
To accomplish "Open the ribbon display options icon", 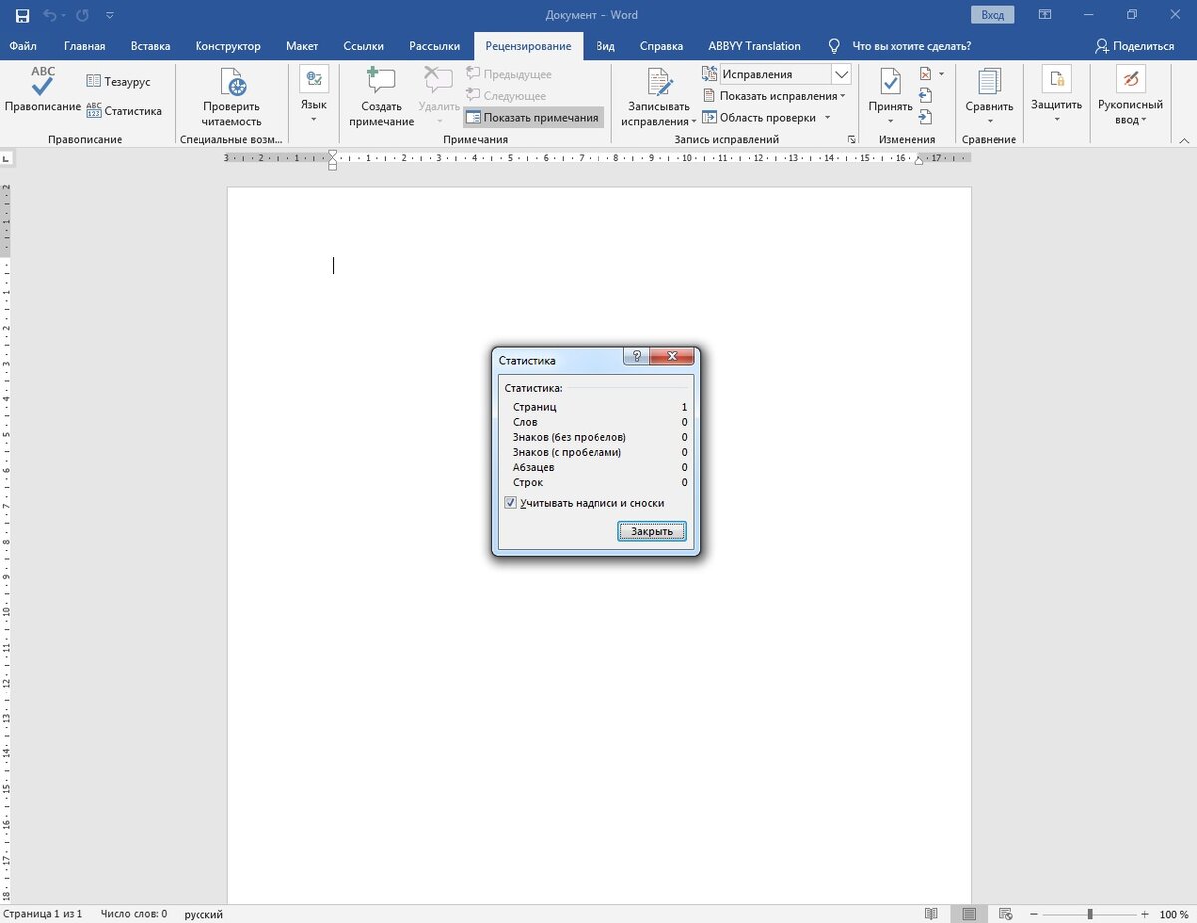I will (x=1044, y=15).
